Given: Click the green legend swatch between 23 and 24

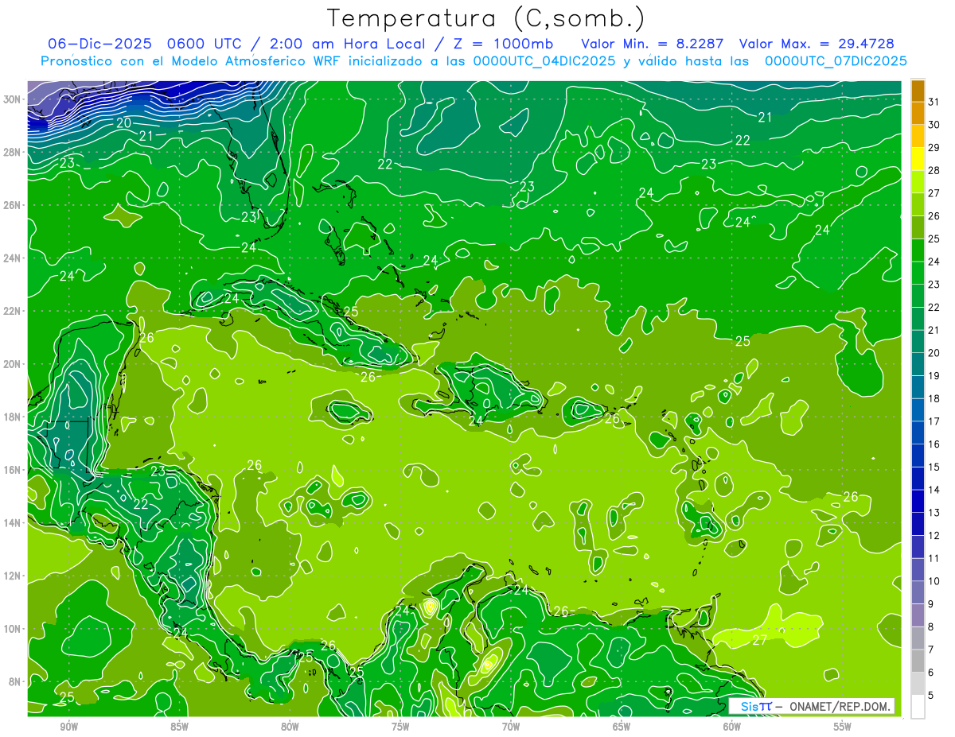Looking at the screenshot, I should click(918, 273).
